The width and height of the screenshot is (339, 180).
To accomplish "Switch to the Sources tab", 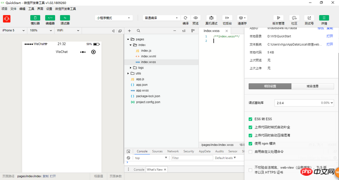I will point(157,151).
